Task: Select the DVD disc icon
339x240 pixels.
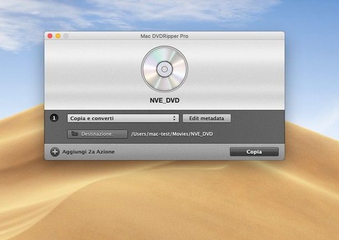Action: 164,69
